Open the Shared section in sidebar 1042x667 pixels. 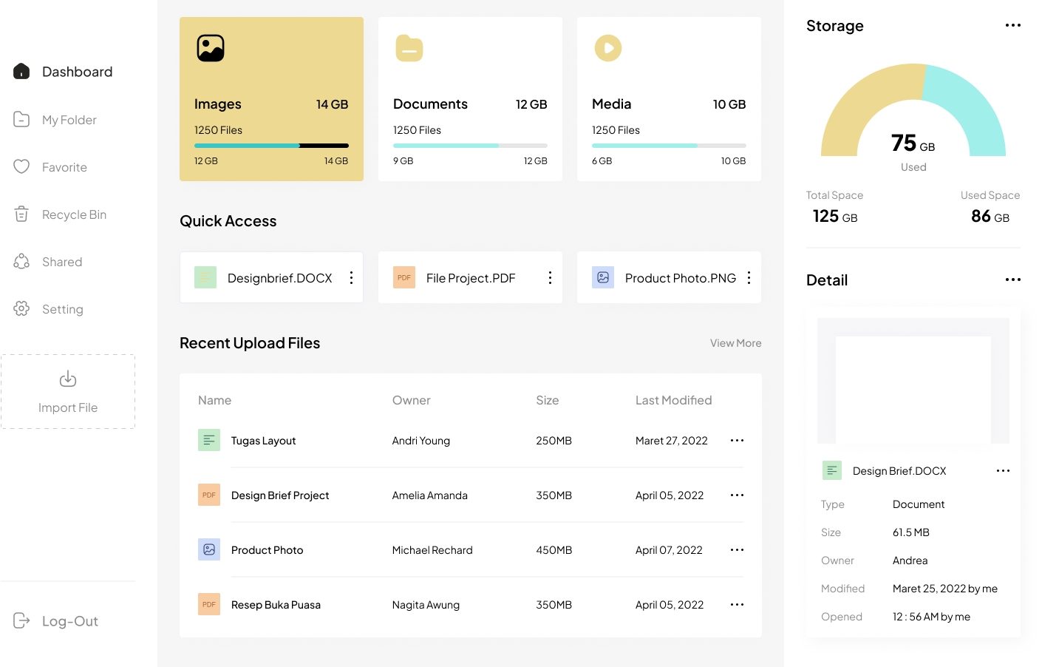[x=62, y=262]
